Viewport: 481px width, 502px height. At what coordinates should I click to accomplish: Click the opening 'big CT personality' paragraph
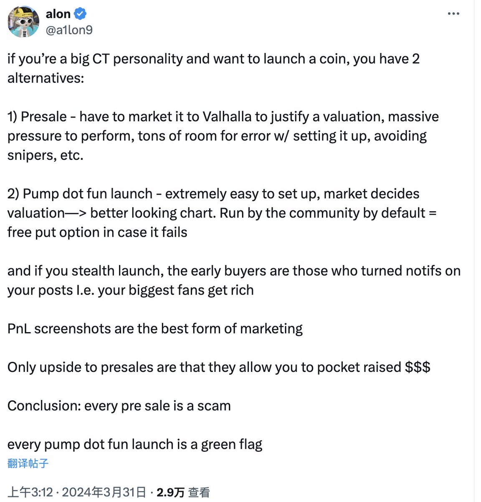[x=213, y=68]
